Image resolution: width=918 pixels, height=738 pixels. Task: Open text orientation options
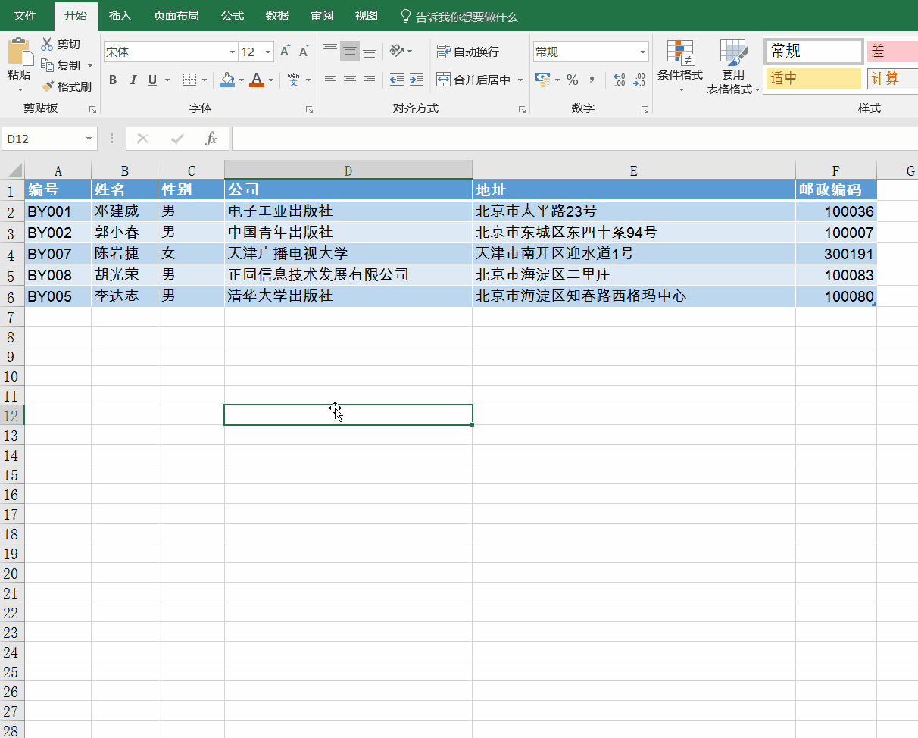pyautogui.click(x=401, y=51)
